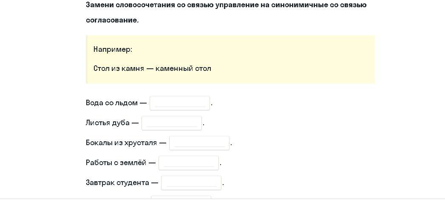This screenshot has height=202, width=445.
Task: Click the word 'словосочетания' in the instructions
Action: tap(145, 5)
